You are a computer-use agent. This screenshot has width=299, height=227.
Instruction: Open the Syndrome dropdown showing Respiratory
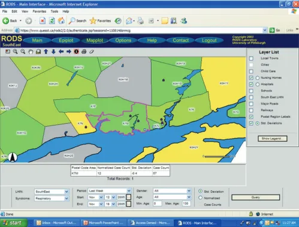point(52,198)
